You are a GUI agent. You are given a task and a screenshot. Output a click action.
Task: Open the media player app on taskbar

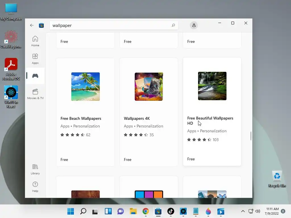(221, 211)
